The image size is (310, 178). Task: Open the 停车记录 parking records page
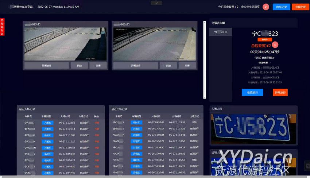tap(281, 7)
